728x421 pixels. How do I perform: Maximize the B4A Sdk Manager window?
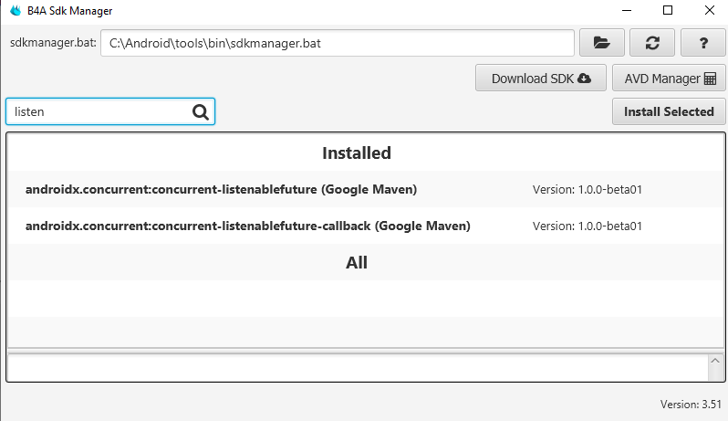pos(667,11)
